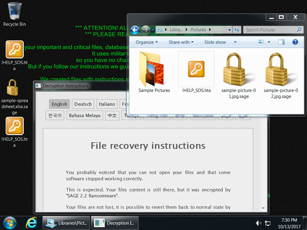This screenshot has width=307, height=230.
Task: Switch to the Decryption I... taskbar button
Action: (x=115, y=223)
